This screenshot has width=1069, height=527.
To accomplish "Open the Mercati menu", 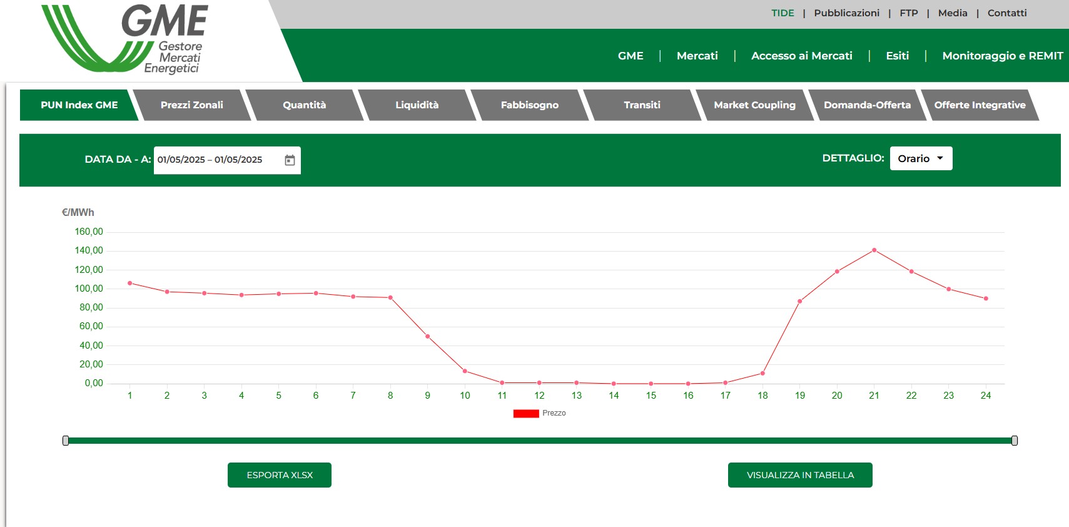I will coord(697,56).
